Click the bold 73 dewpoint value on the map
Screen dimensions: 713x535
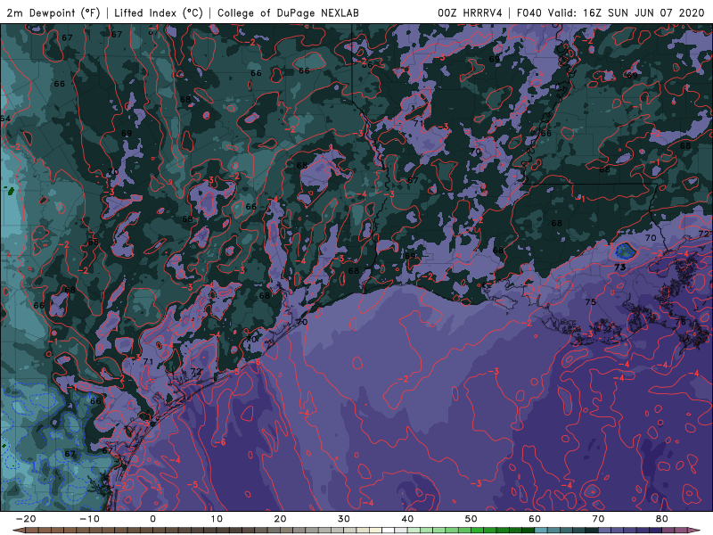click(x=619, y=267)
